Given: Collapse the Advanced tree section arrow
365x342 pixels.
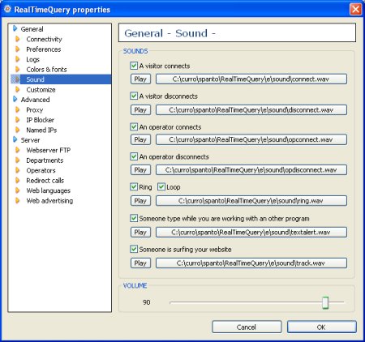Looking at the screenshot, I should (x=15, y=100).
